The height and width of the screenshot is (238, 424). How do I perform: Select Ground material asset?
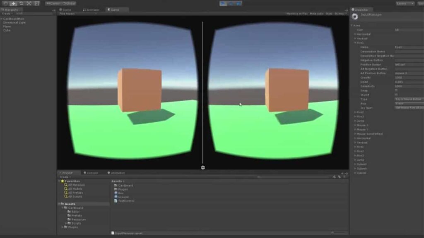[x=121, y=197]
